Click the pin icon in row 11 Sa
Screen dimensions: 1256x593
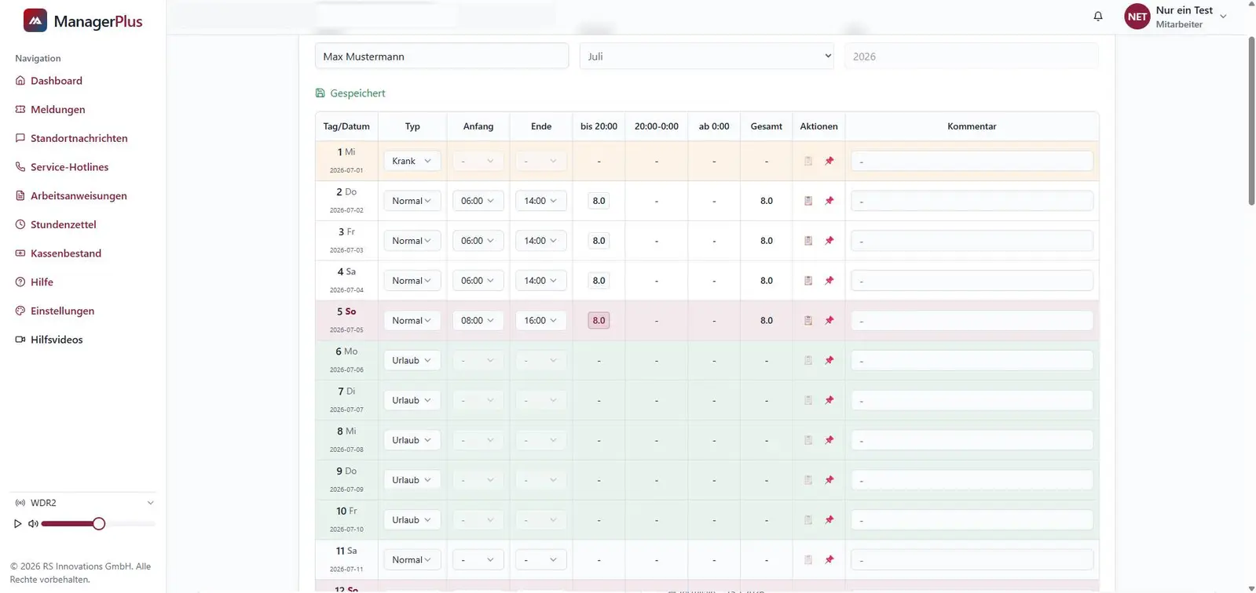[829, 560]
